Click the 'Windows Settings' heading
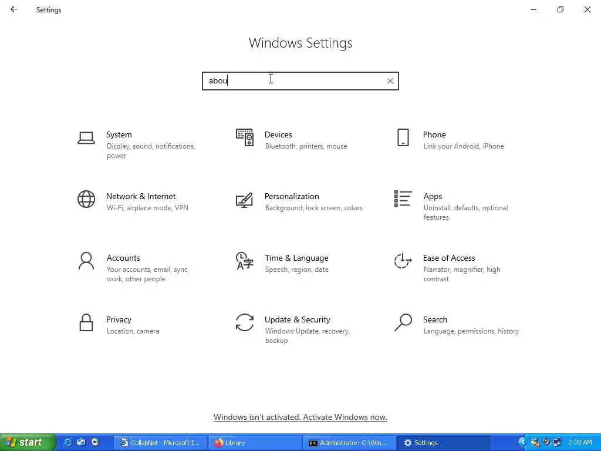The width and height of the screenshot is (601, 451). point(300,43)
